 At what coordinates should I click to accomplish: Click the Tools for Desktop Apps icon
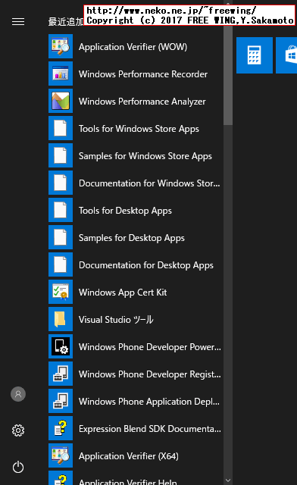click(x=61, y=210)
